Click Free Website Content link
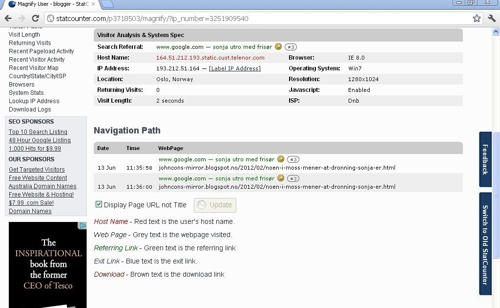This screenshot has height=308, width=500. click(x=38, y=178)
